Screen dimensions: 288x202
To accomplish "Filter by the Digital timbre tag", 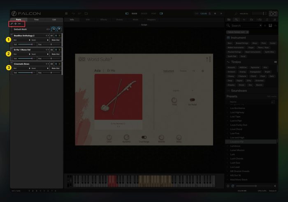I will coord(239,80).
